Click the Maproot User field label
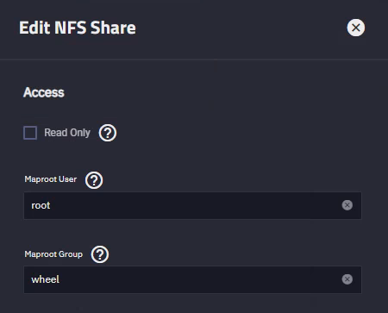Viewport: 388px width, 313px height. [x=51, y=179]
